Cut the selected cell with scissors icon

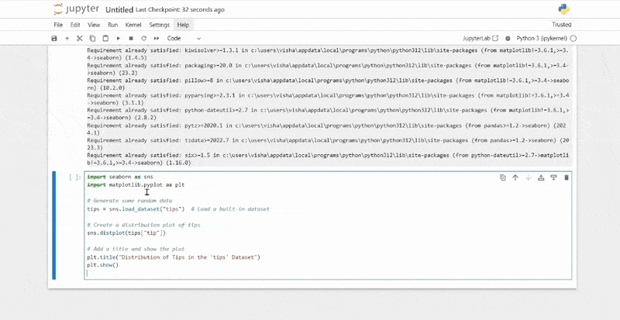tap(81, 38)
